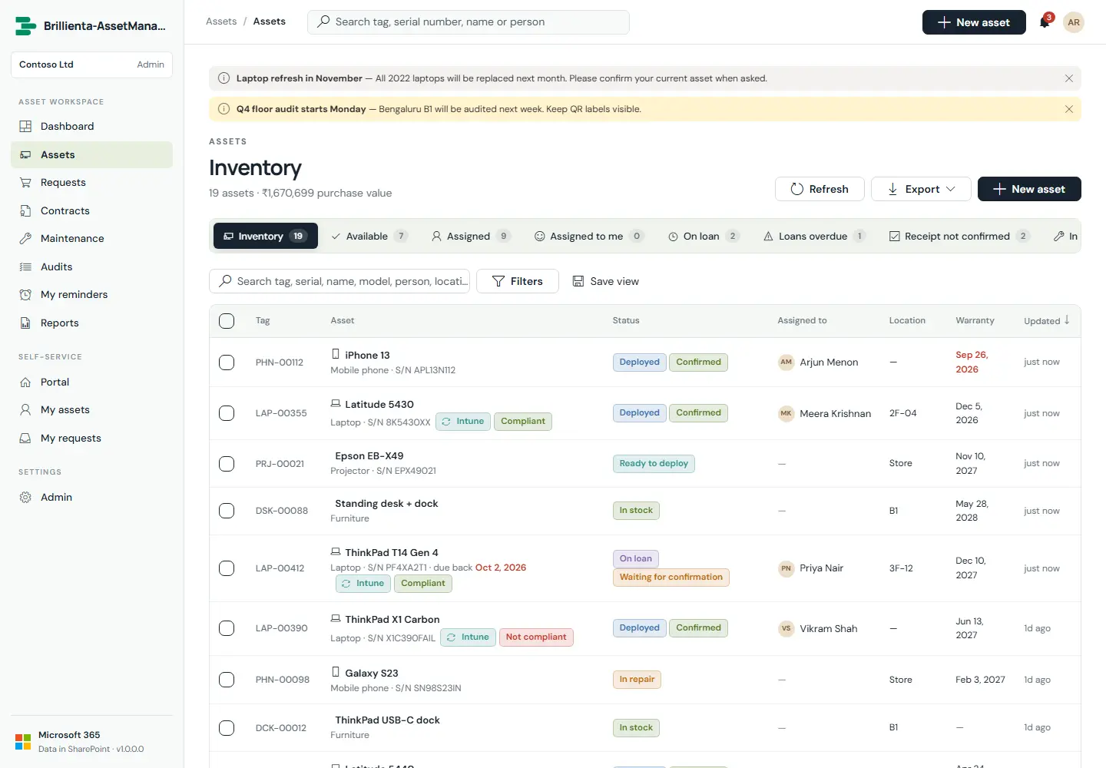Screen dimensions: 1106x768
Task: Open the Filters button
Action: point(518,282)
